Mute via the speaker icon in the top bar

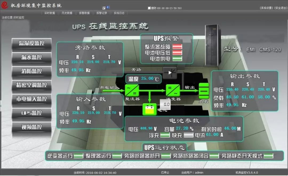click(x=107, y=7)
